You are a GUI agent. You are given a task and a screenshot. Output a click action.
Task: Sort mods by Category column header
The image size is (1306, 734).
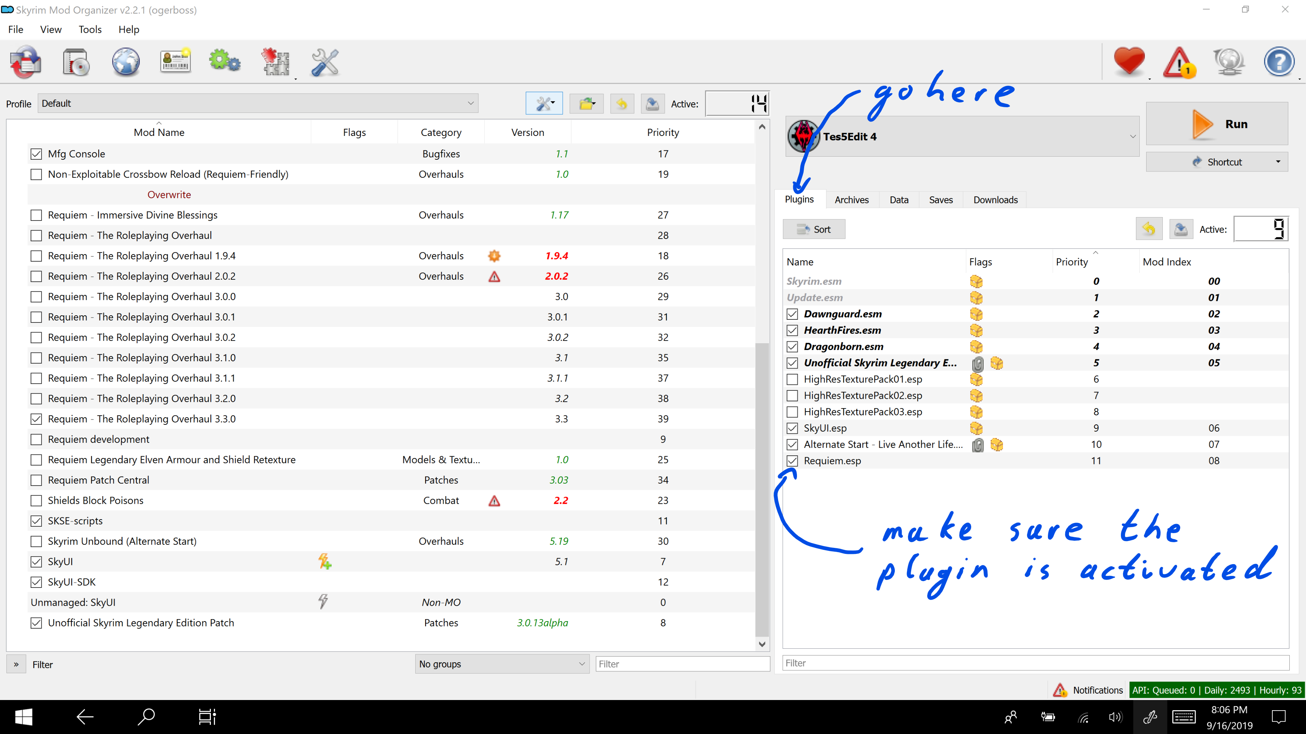441,132
